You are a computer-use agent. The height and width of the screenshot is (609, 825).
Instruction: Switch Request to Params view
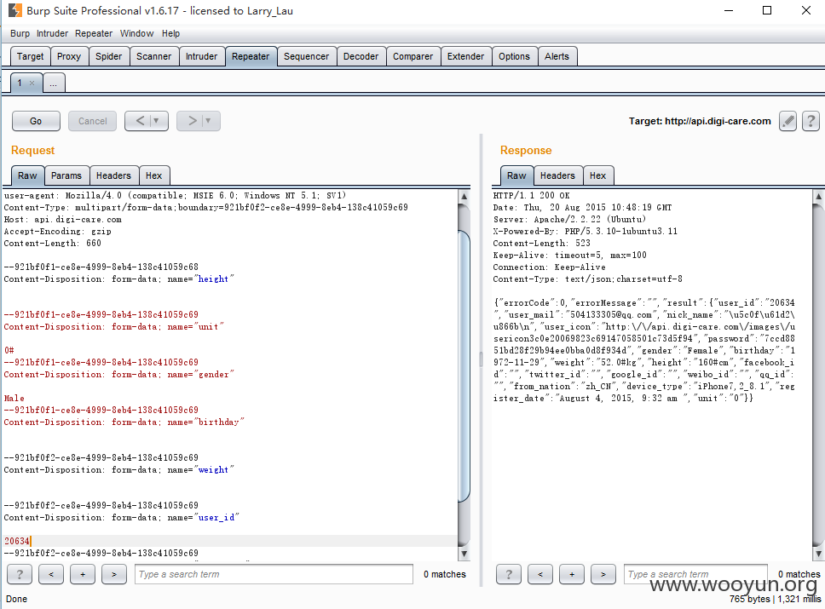[x=66, y=175]
